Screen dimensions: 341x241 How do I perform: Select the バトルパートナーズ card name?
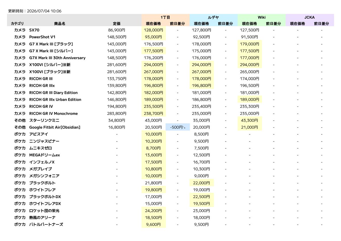tap(46, 225)
